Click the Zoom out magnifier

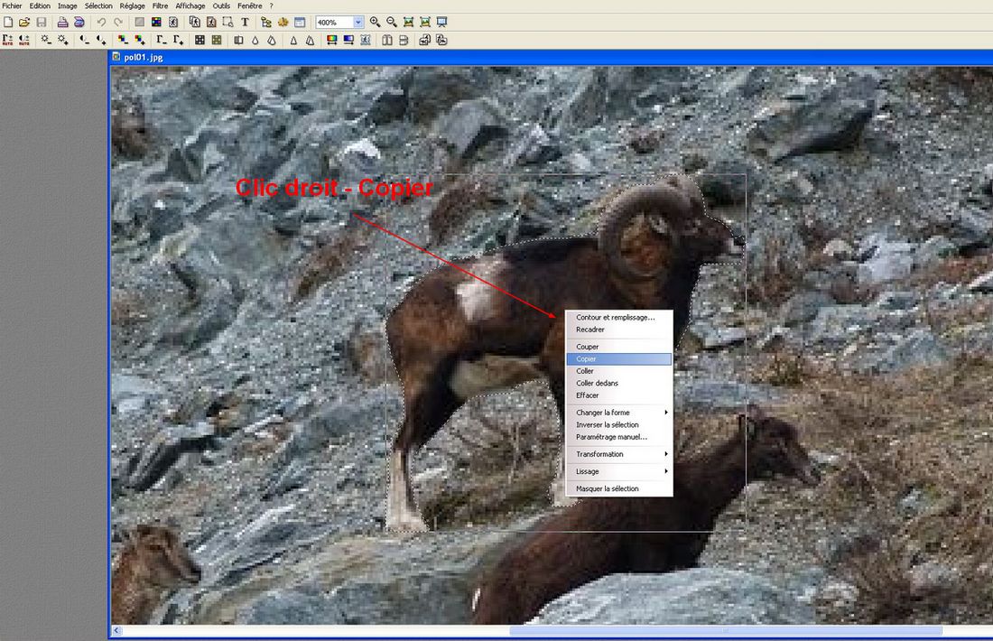(x=391, y=22)
